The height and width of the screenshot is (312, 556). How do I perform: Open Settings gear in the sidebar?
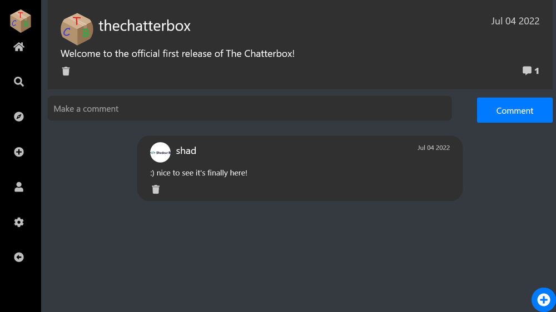[19, 222]
